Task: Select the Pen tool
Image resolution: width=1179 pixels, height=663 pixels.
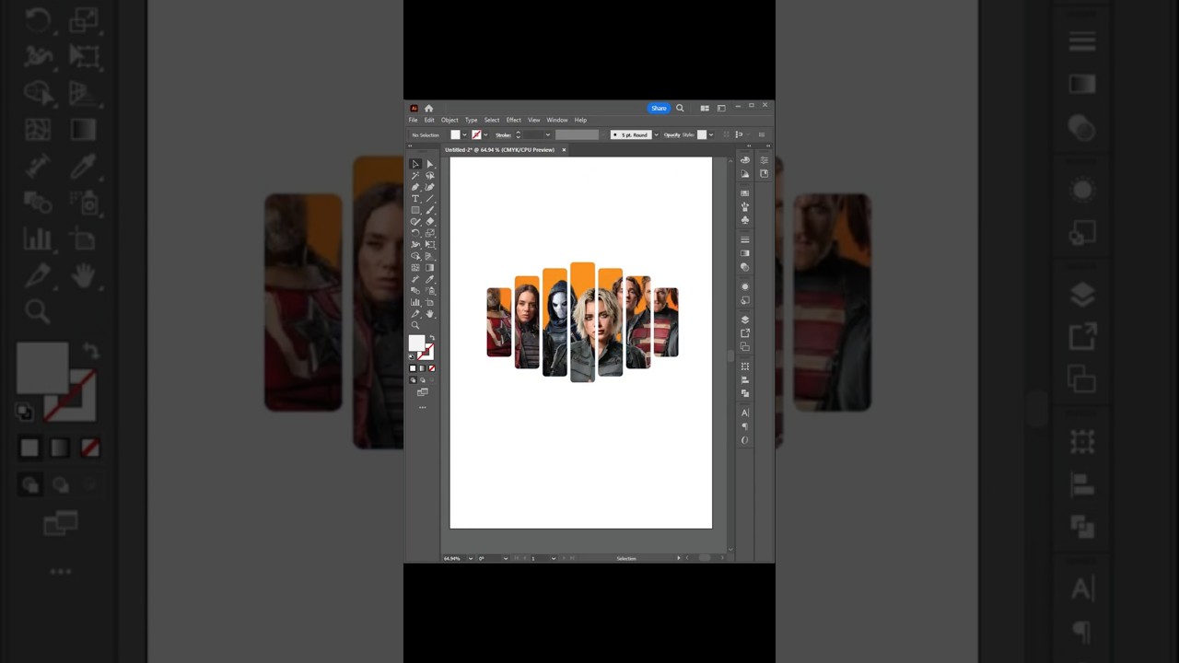Action: (415, 187)
